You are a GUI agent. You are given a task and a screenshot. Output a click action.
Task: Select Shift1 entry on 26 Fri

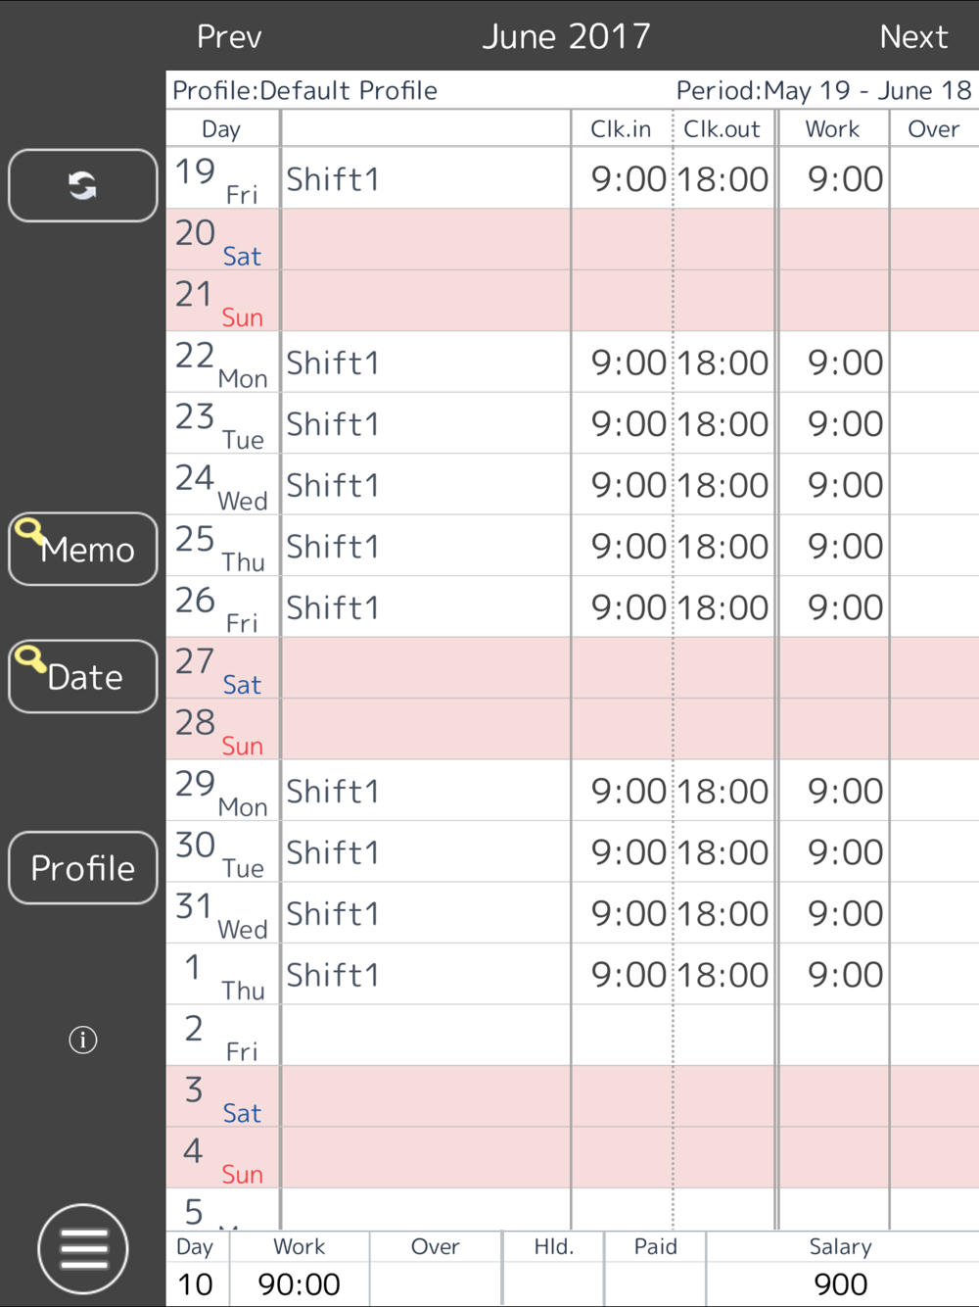point(333,607)
